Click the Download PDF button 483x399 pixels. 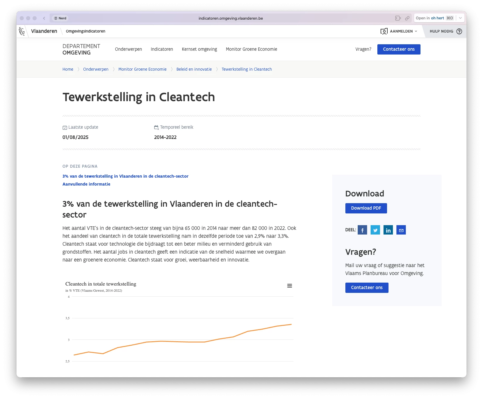(x=366, y=208)
